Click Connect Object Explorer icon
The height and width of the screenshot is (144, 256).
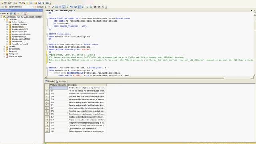pyautogui.click(x=11, y=14)
